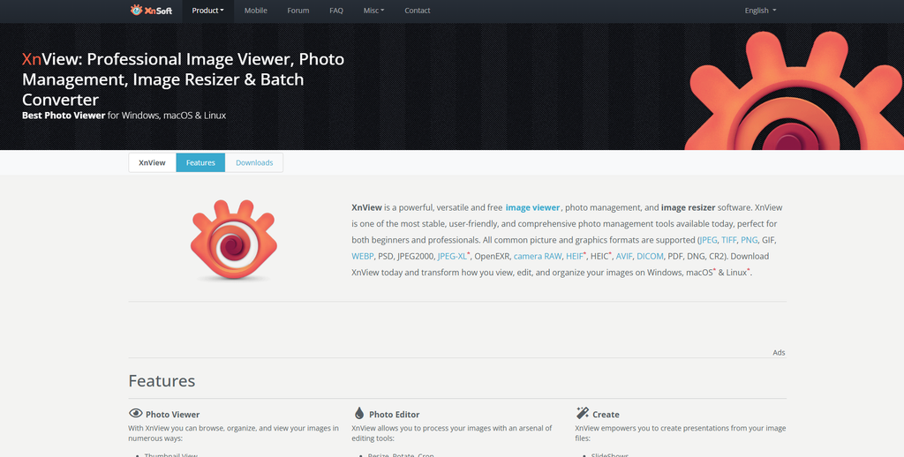
Task: Select the Features tab
Action: point(200,162)
